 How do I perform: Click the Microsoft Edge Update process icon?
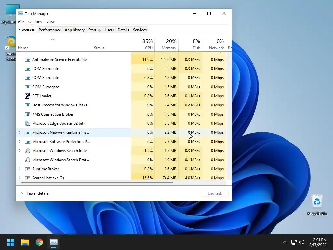tap(28, 123)
